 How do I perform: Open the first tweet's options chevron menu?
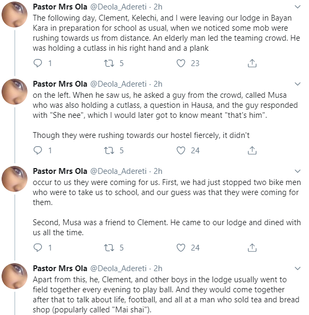coord(297,7)
